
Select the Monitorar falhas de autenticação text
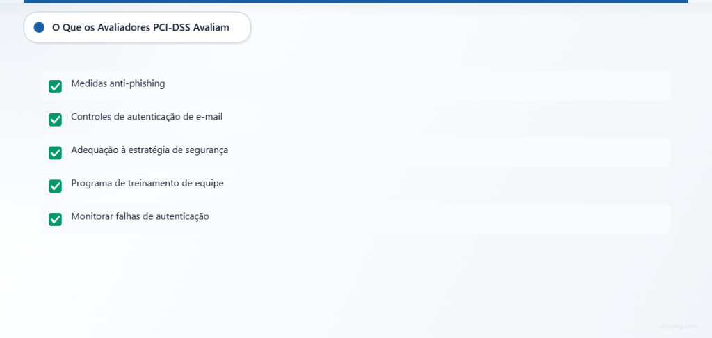140,216
